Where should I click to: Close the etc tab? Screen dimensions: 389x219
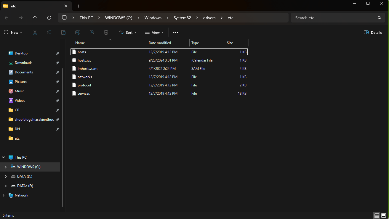point(66,6)
